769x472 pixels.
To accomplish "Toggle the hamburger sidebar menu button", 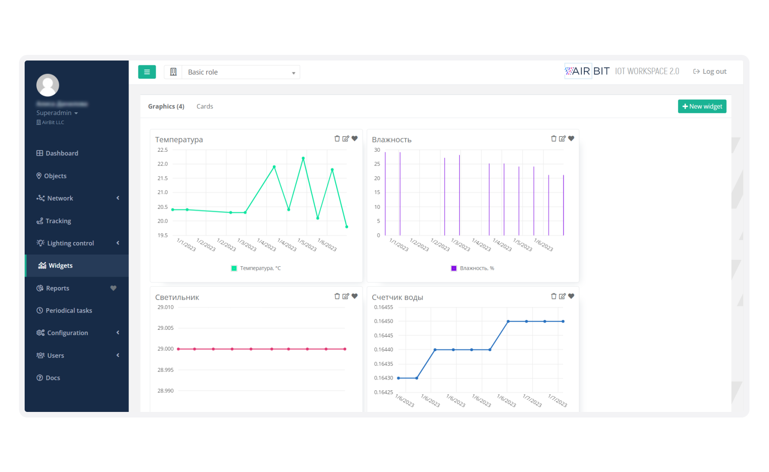I will point(147,72).
